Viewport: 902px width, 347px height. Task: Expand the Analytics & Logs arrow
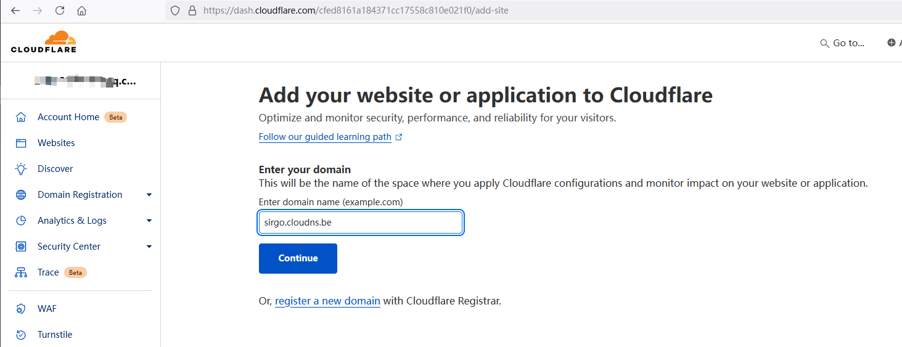pyautogui.click(x=149, y=221)
